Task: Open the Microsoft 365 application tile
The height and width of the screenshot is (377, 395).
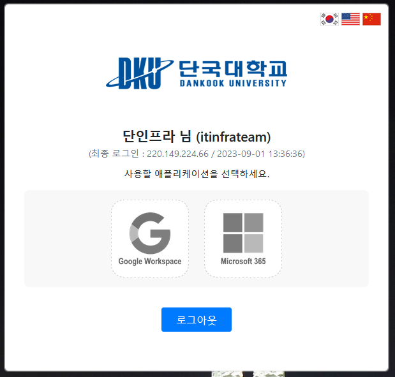Action: [x=243, y=239]
